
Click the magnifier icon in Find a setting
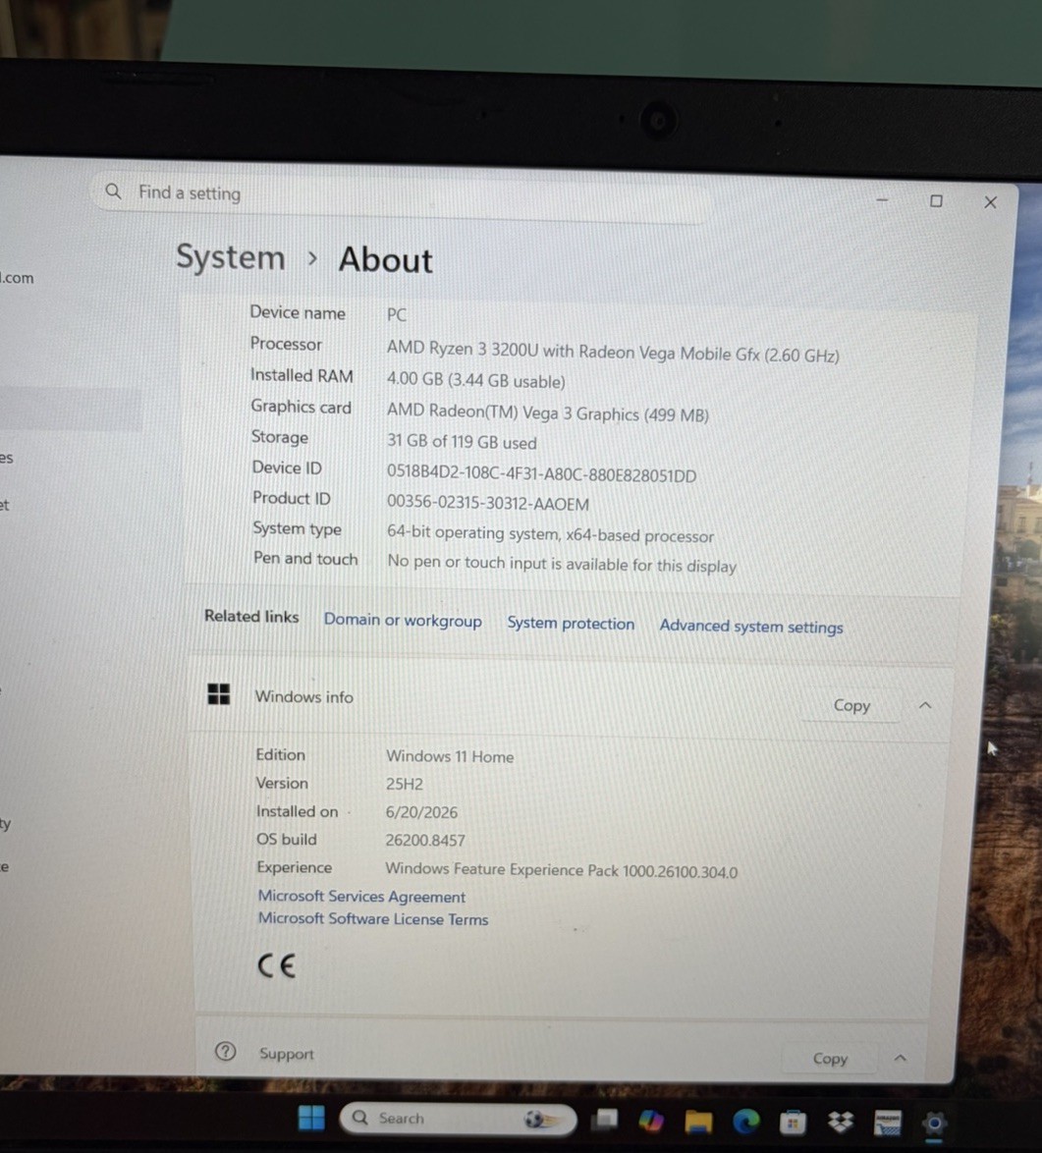point(113,192)
